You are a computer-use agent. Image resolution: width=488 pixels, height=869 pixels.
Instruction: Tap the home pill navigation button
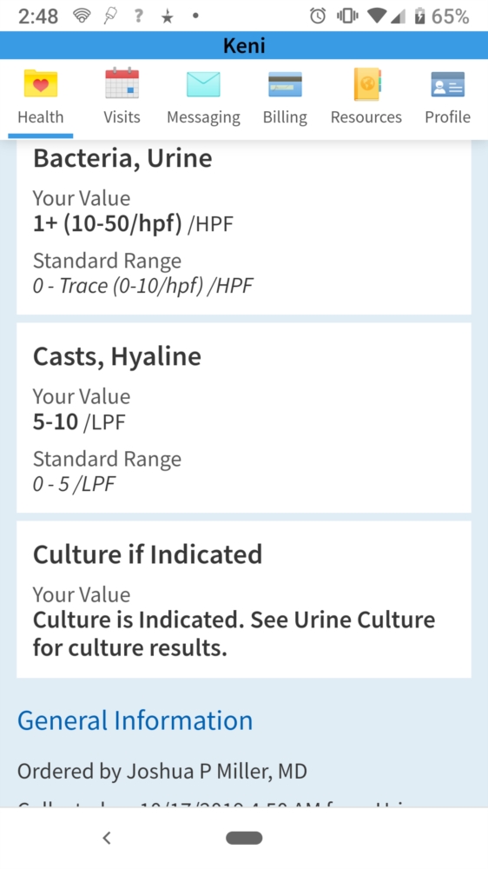pos(244,838)
